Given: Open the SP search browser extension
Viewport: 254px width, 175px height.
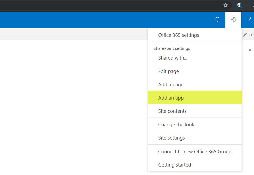Looking at the screenshot, I should (239, 5).
